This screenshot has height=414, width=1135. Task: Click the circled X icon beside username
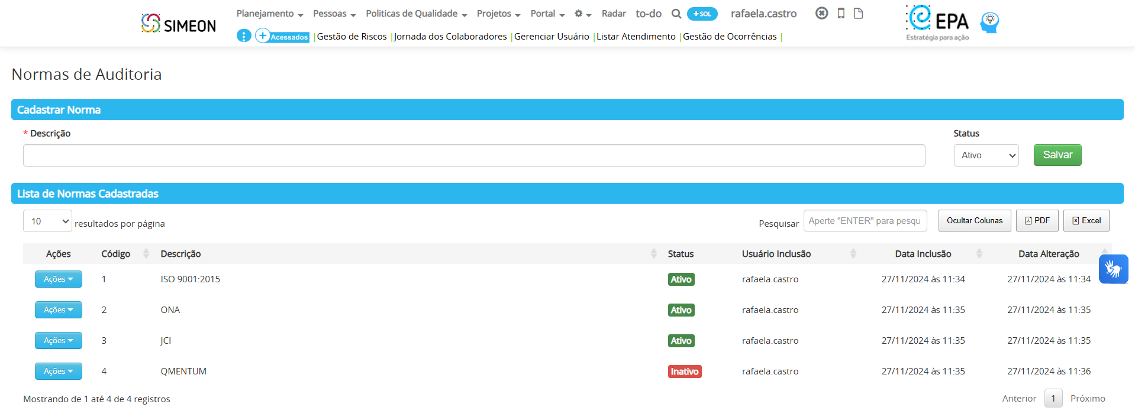[x=821, y=13]
